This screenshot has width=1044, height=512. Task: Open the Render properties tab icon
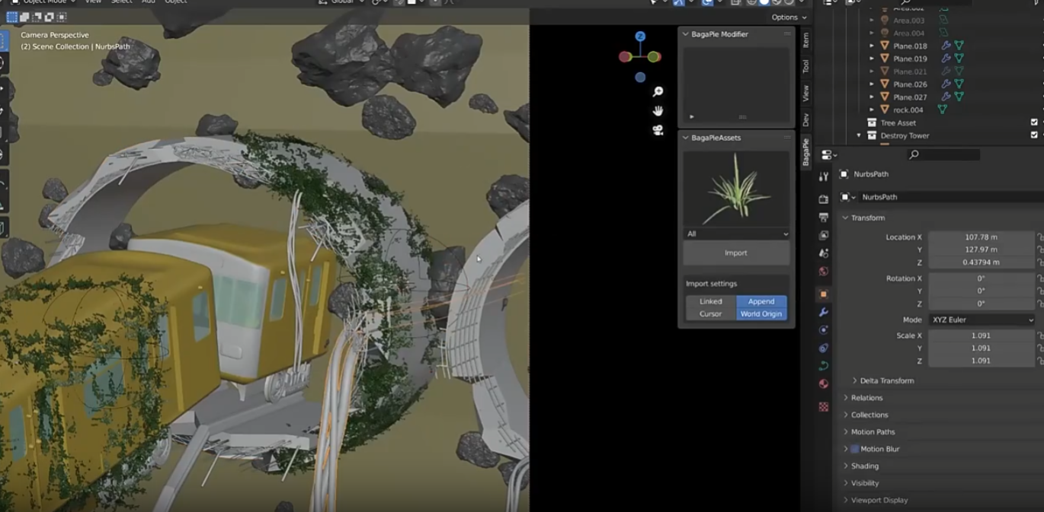point(823,199)
